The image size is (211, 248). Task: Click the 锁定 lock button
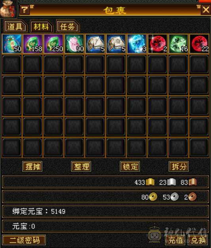(130, 167)
